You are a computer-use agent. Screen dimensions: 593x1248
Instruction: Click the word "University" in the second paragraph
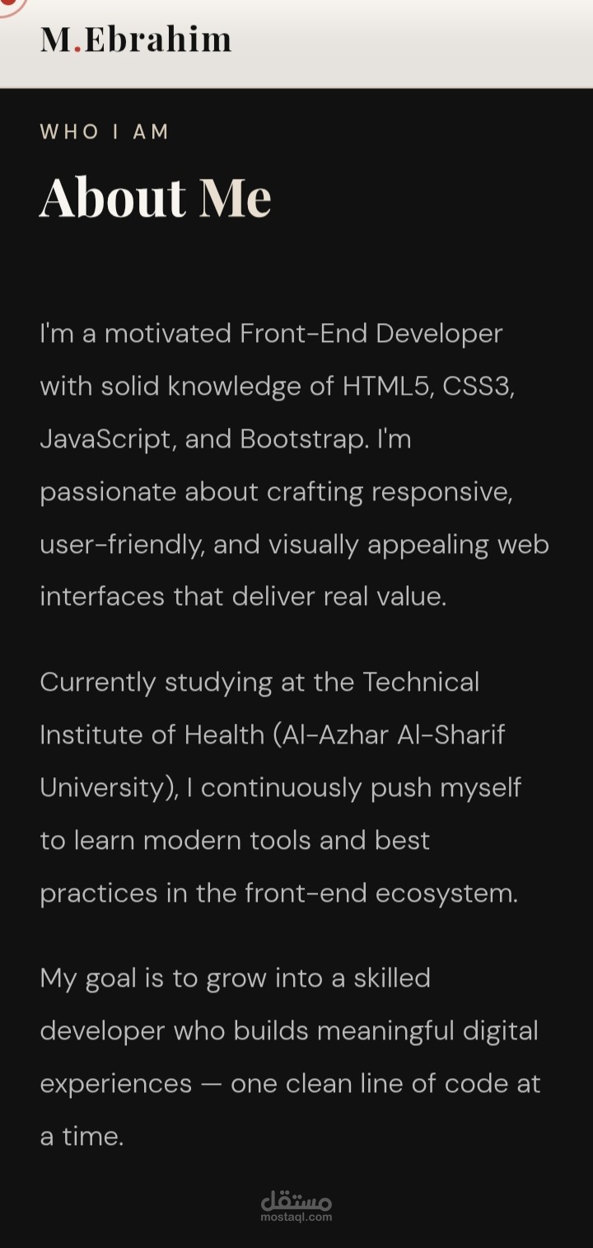coord(105,787)
